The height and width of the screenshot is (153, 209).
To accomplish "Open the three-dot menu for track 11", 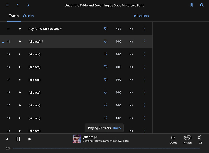I will [144, 29].
